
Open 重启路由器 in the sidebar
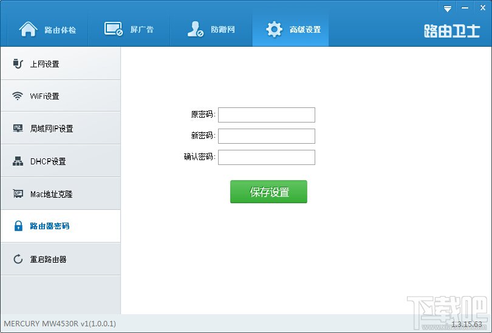[x=61, y=259]
